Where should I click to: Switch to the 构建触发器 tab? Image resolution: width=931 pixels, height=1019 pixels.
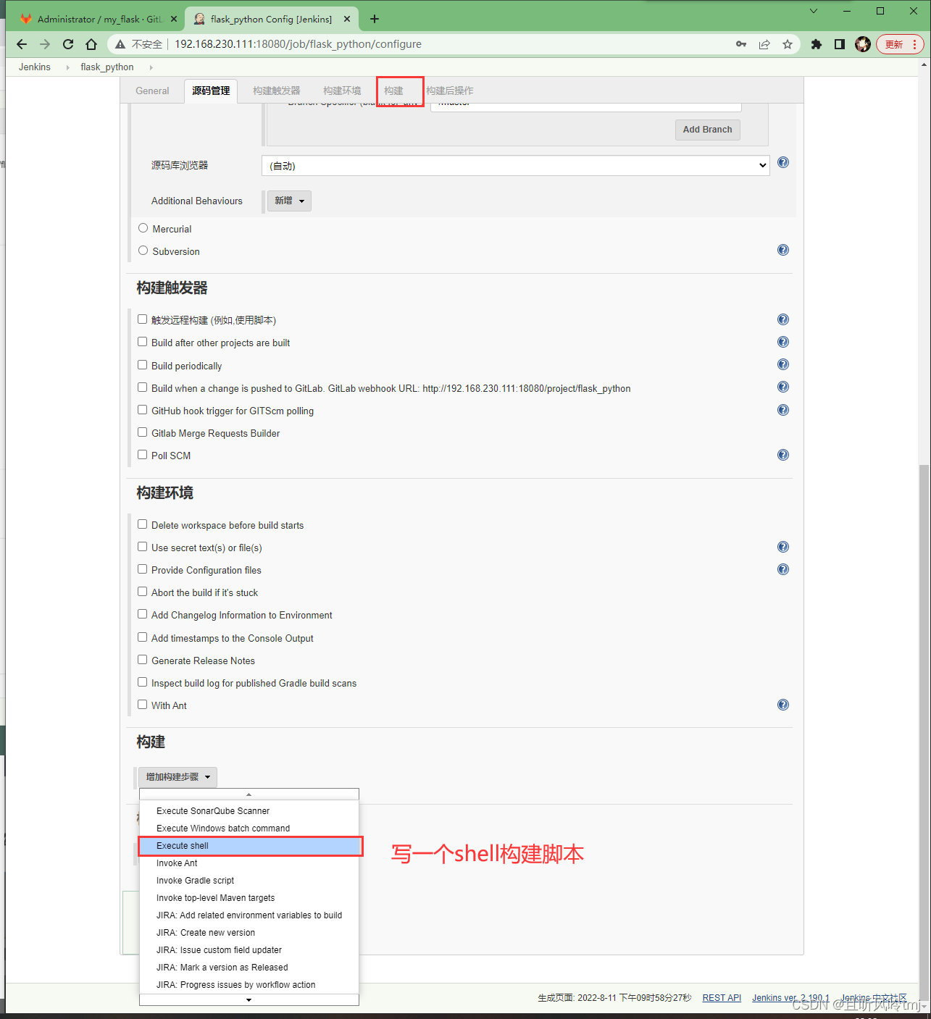(277, 91)
